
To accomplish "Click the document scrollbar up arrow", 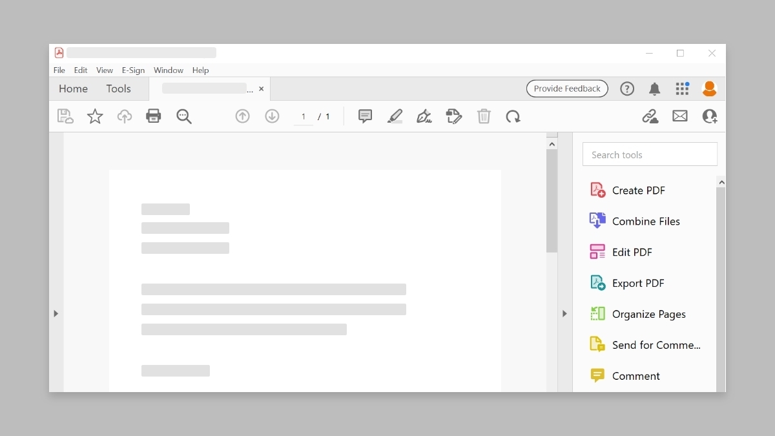I will click(x=552, y=144).
